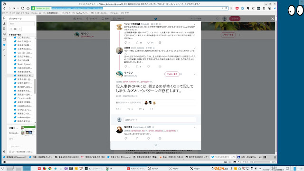The image size is (304, 171).
Task: Open the Notes panel icon
Action: coord(4,28)
